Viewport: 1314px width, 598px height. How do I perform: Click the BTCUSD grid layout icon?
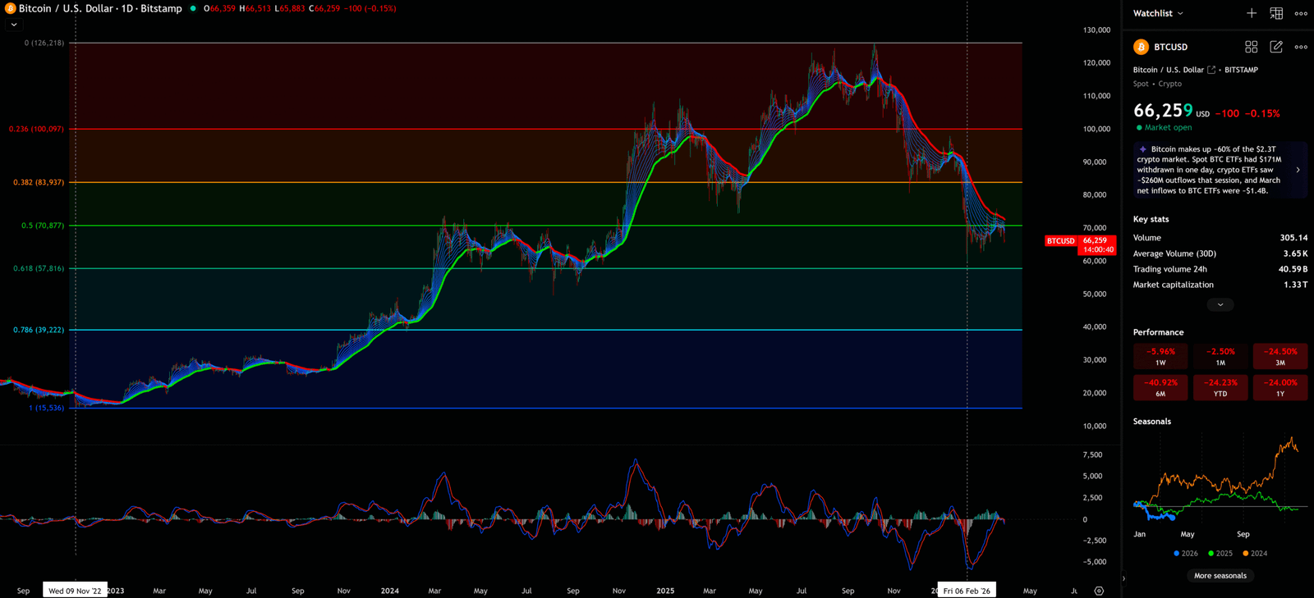(x=1251, y=47)
